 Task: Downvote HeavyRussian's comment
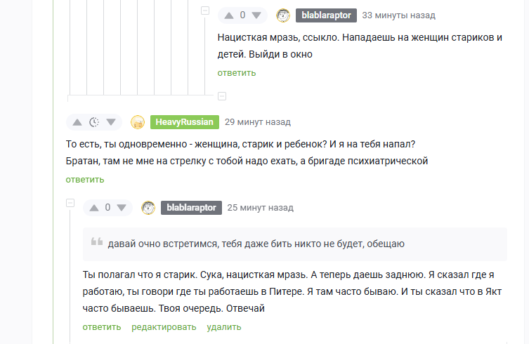112,121
